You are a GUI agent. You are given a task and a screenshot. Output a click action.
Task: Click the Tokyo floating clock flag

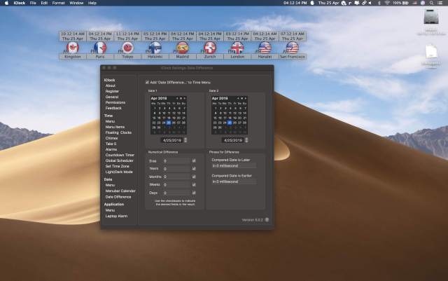pos(127,48)
